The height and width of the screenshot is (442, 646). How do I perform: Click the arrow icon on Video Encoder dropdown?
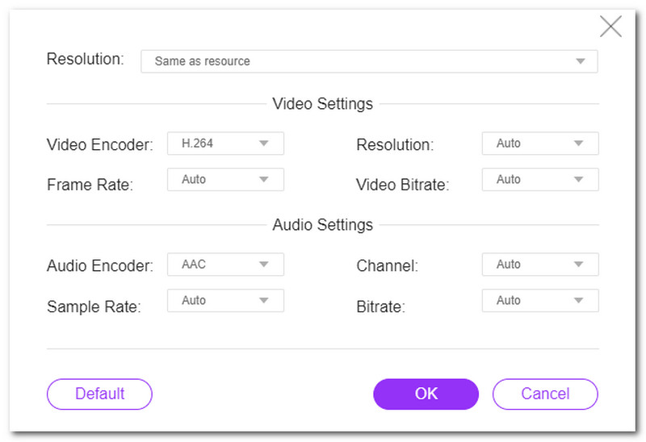263,144
